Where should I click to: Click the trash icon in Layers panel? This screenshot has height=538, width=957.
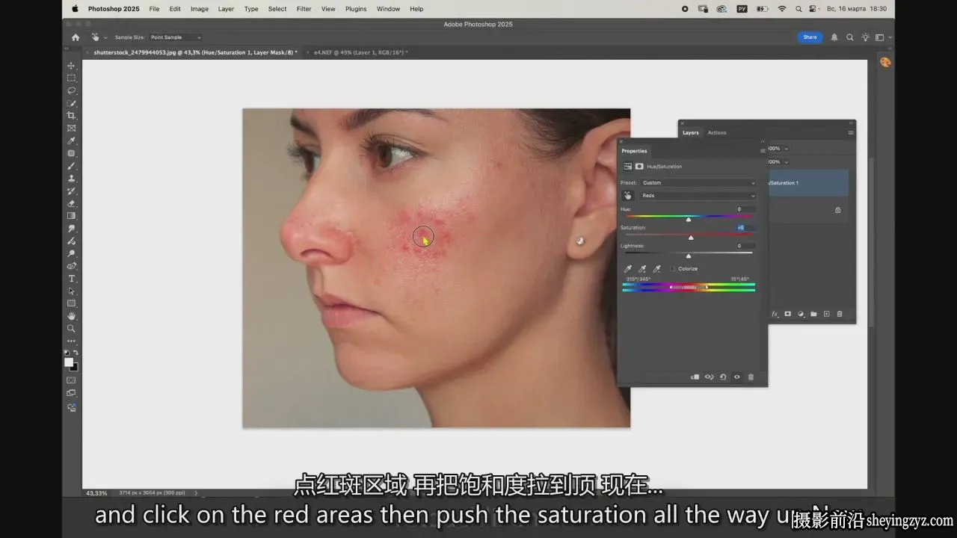coord(840,314)
